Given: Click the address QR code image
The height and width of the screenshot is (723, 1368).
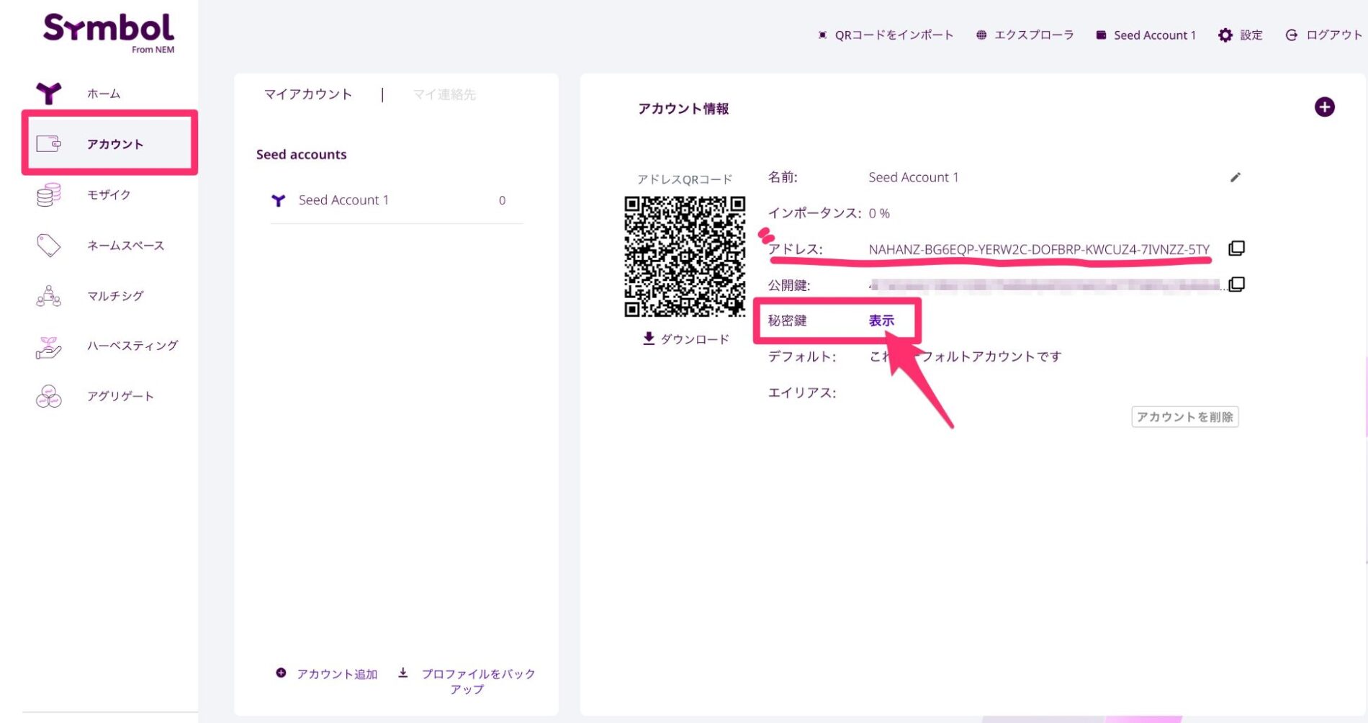Looking at the screenshot, I should [685, 256].
